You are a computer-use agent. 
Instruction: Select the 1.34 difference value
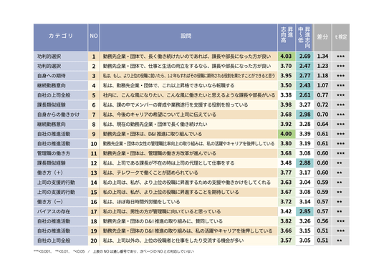[322, 57]
